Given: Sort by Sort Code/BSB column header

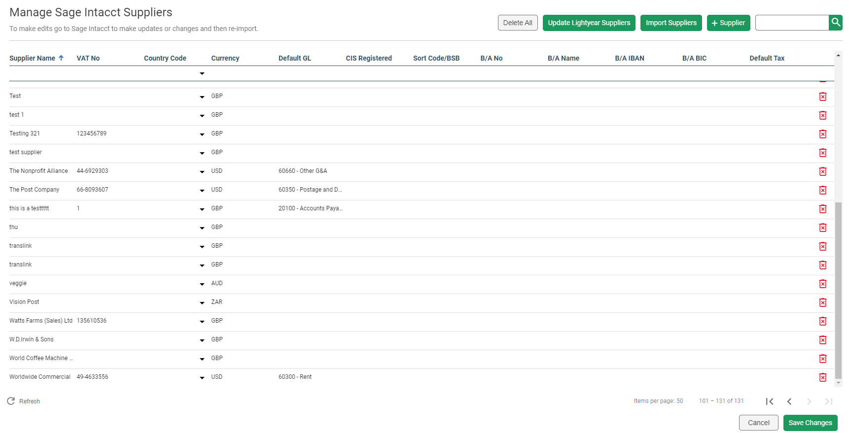Looking at the screenshot, I should [436, 58].
